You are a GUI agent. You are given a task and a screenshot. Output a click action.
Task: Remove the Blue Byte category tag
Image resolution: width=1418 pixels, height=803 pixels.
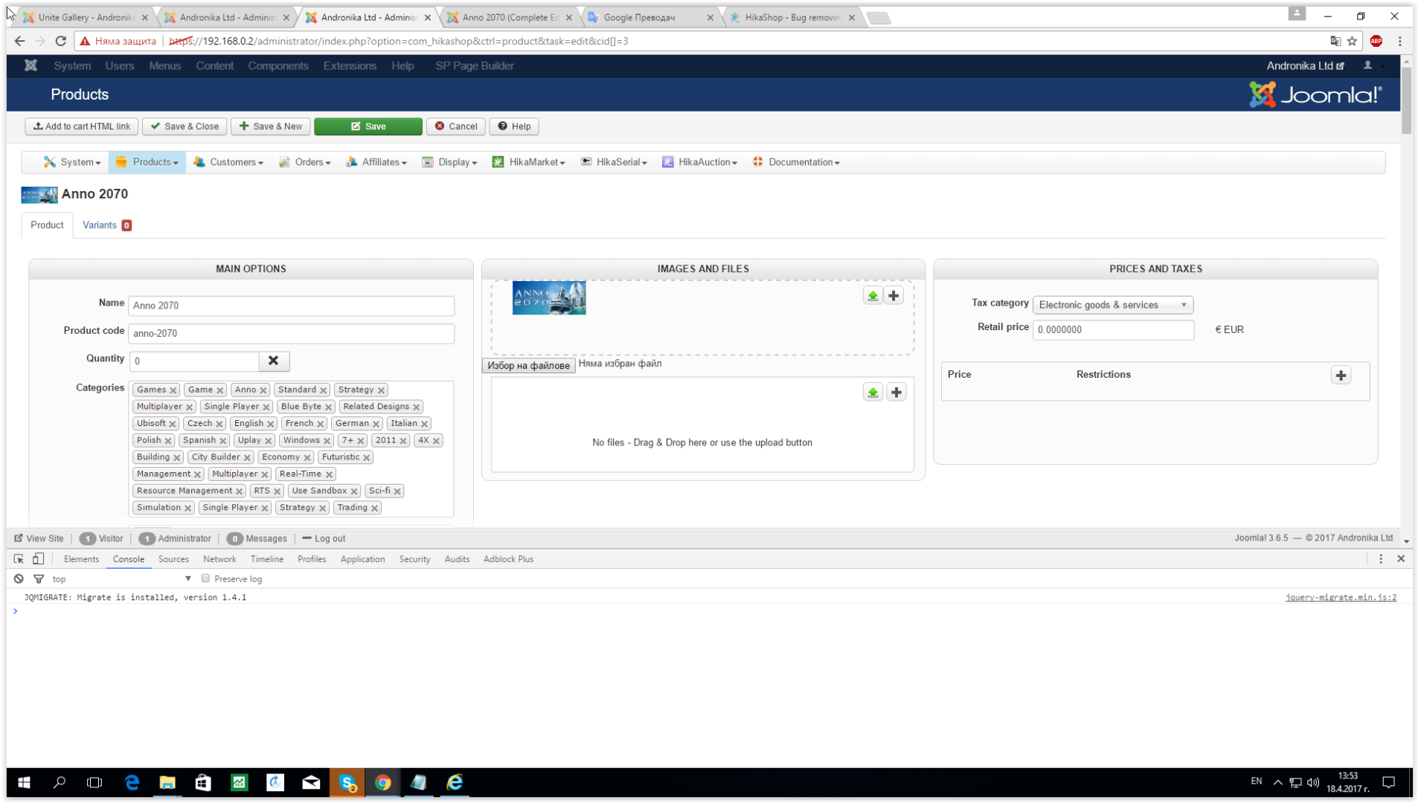click(328, 407)
